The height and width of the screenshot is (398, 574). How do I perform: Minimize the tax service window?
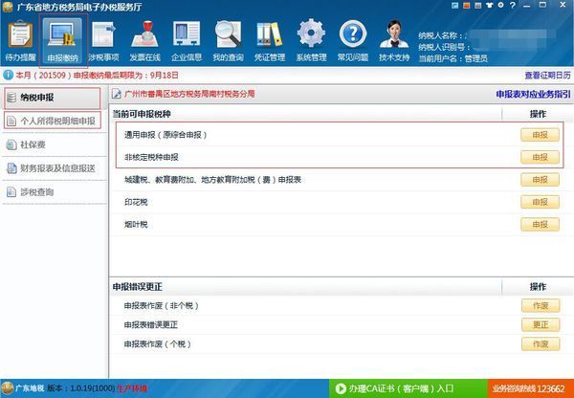pyautogui.click(x=527, y=6)
